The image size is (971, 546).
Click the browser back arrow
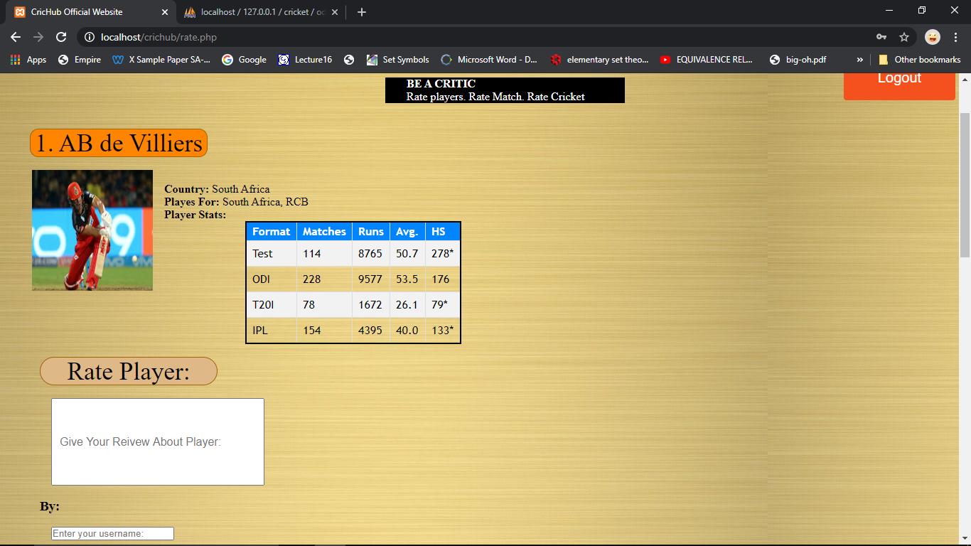(16, 37)
